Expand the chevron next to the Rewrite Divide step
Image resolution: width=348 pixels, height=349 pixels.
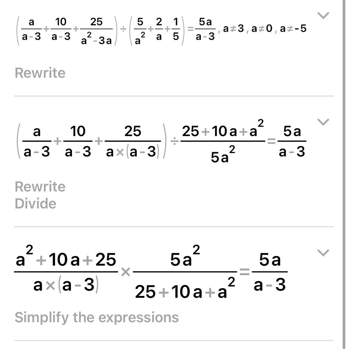(x=323, y=122)
